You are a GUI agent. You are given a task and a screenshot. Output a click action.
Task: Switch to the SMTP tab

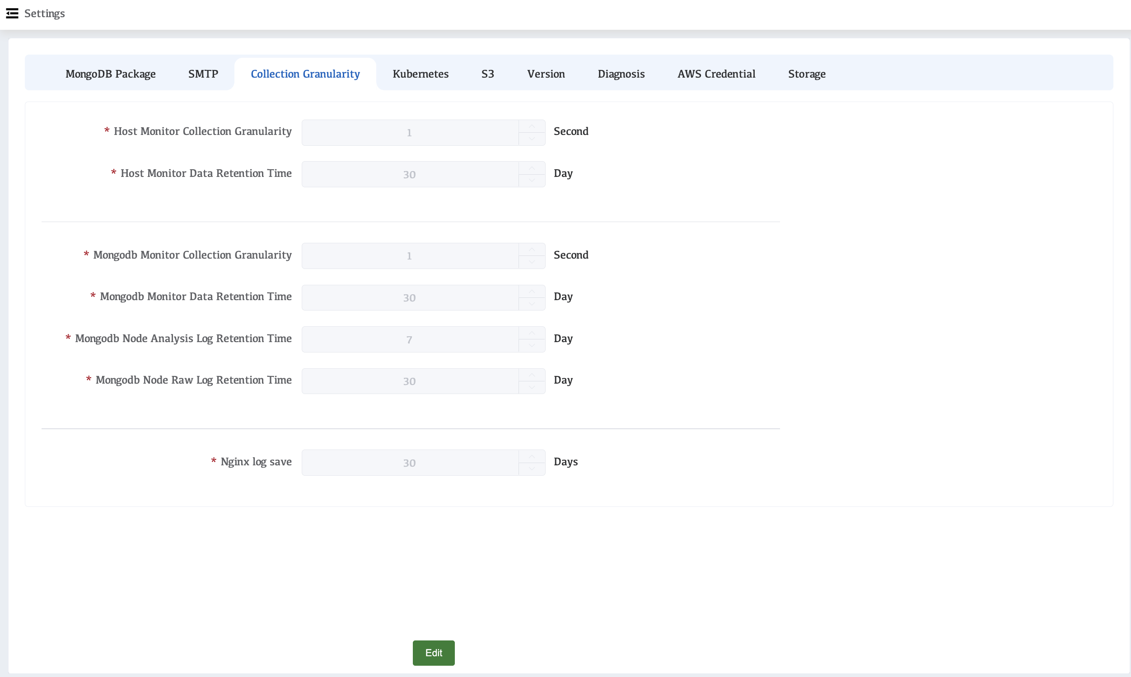[x=203, y=74]
